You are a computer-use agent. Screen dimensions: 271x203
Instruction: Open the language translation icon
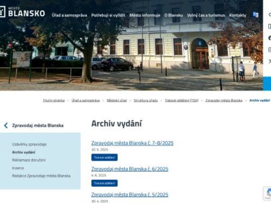pos(255,15)
